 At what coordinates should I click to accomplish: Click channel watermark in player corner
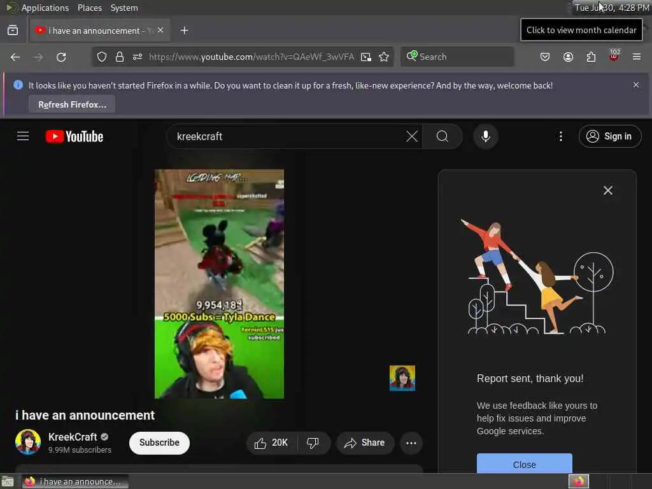tap(402, 378)
